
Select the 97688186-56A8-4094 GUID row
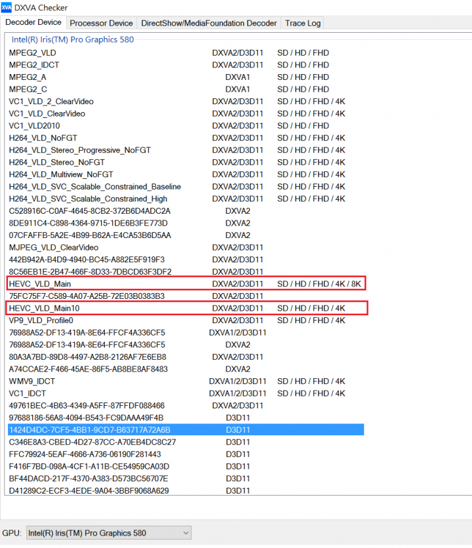tap(186, 418)
